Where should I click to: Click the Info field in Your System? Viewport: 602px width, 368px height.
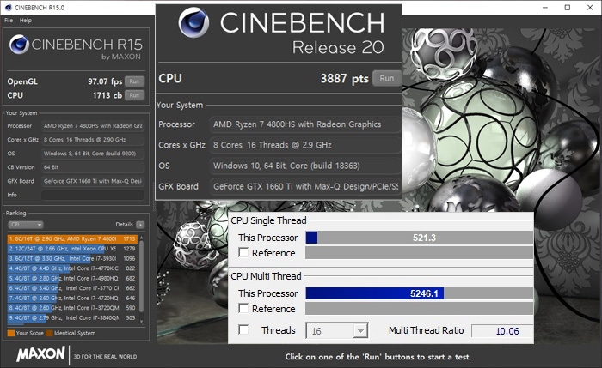(93, 195)
